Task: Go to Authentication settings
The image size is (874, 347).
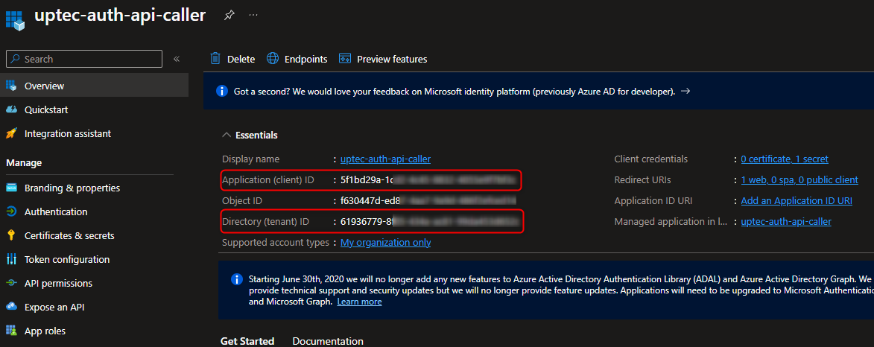Action: tap(56, 211)
